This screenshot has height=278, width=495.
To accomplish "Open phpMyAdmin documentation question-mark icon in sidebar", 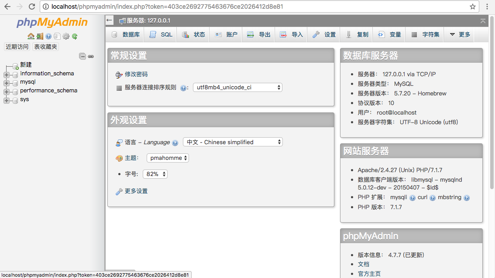I will coord(48,36).
